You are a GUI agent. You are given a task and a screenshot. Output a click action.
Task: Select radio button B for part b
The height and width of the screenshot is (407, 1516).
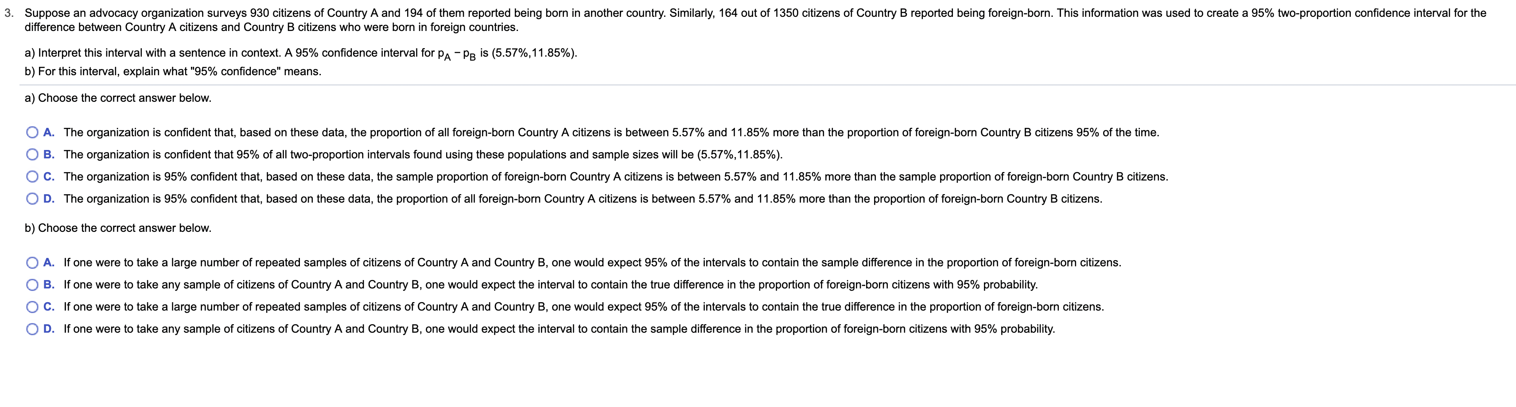(x=32, y=285)
